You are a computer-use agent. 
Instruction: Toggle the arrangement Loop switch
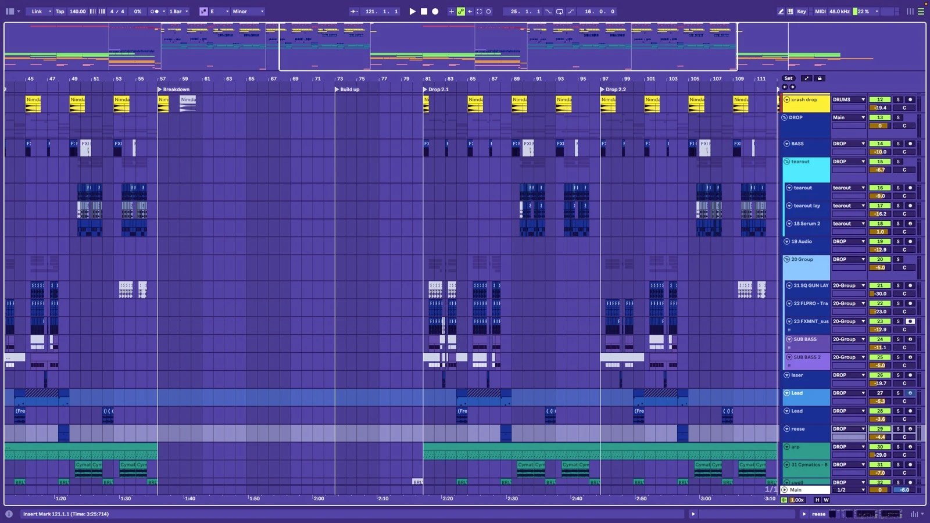(x=560, y=11)
